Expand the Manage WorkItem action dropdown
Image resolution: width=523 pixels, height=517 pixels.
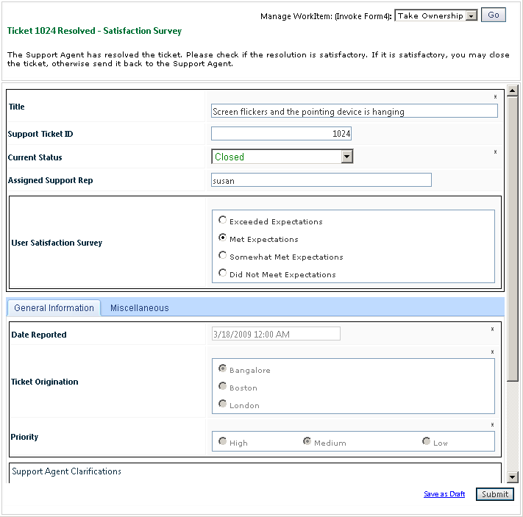click(x=472, y=15)
